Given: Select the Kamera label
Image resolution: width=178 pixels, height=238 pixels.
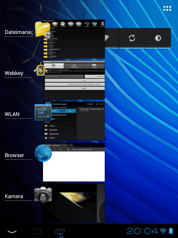Looking at the screenshot, I should [x=14, y=196].
